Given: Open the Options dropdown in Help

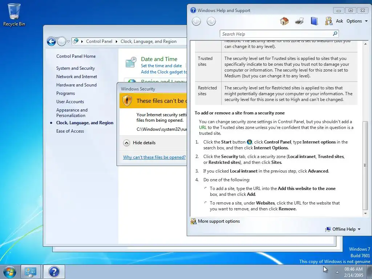Looking at the screenshot, I should 357,21.
